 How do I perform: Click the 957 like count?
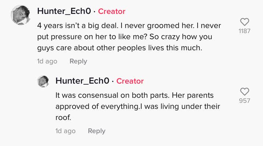point(244,101)
